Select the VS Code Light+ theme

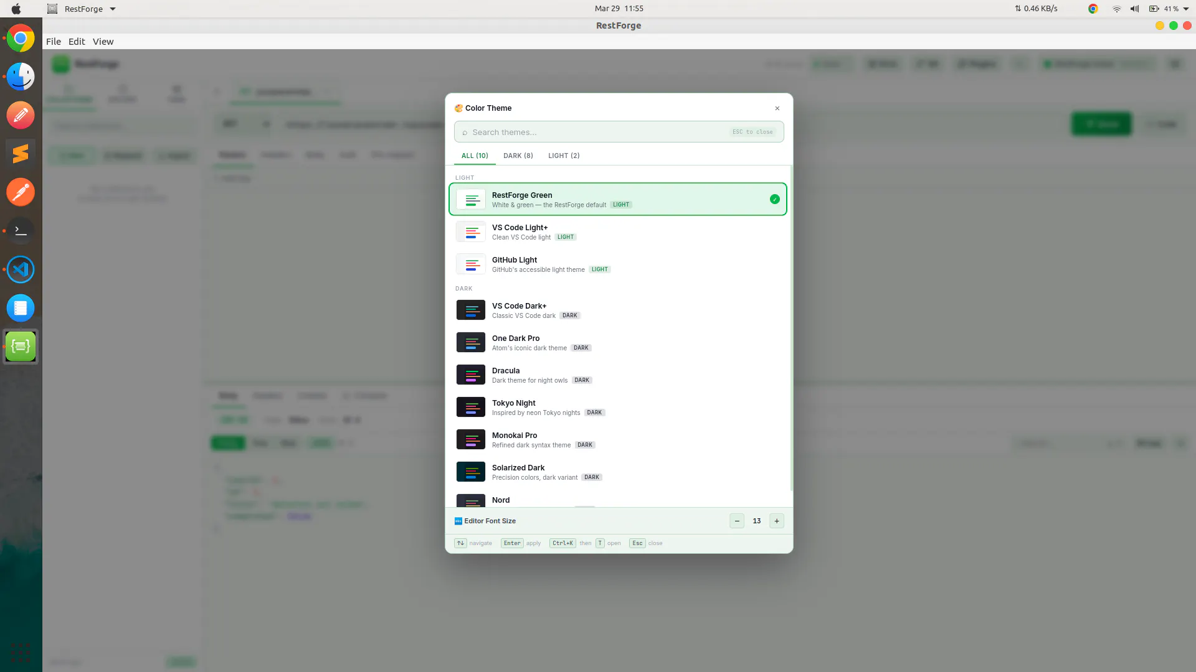(618, 231)
